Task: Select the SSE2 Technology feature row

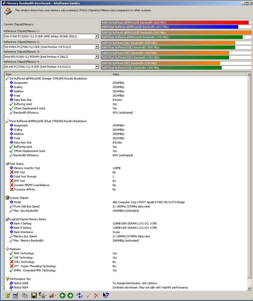Action: pyautogui.click(x=24, y=262)
